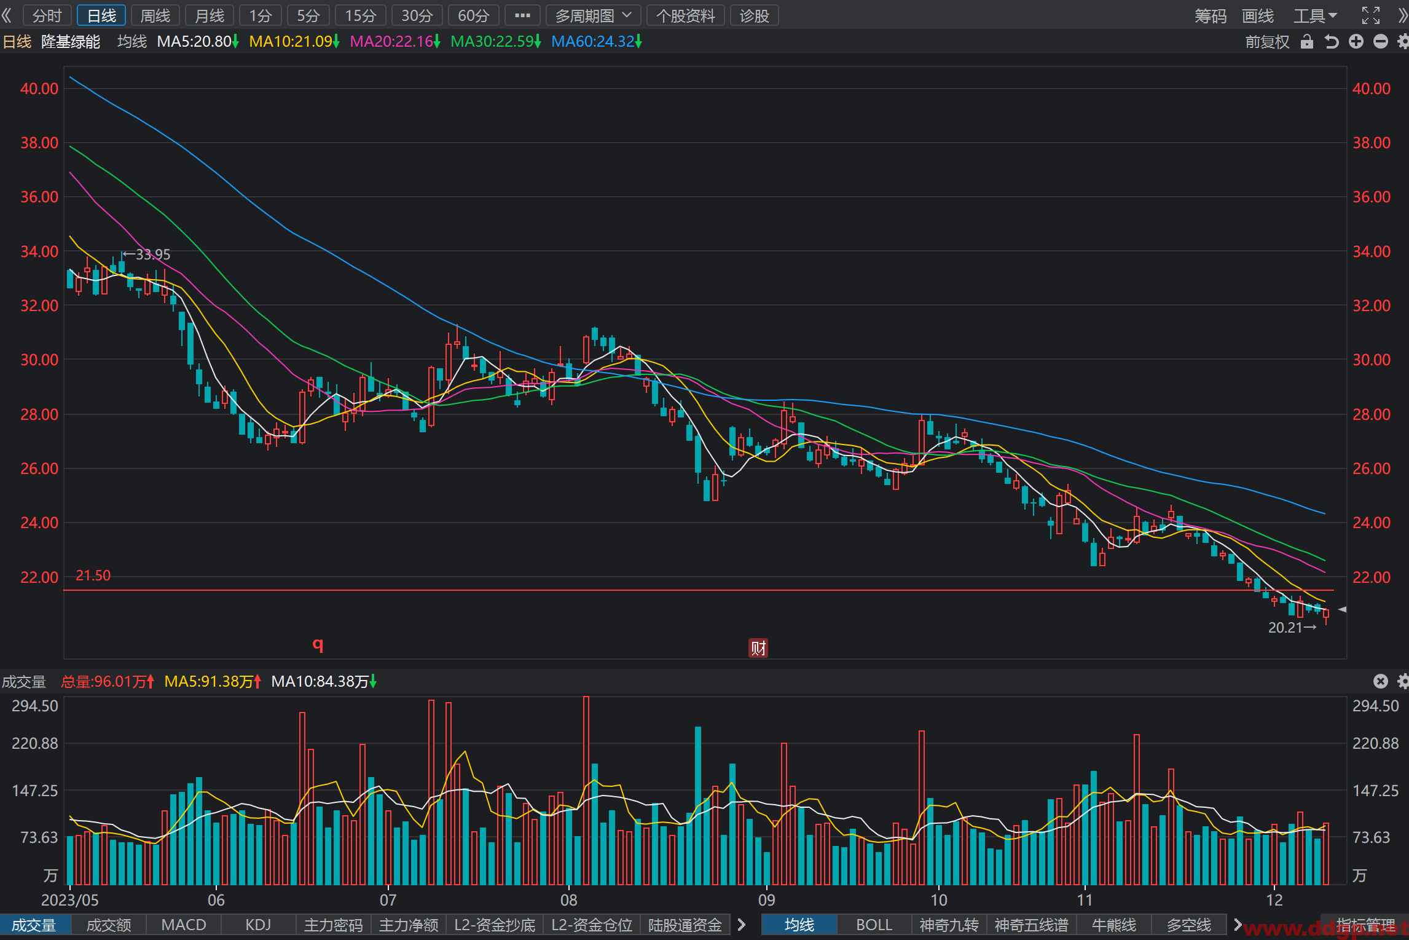Expand more sub-indicators arrow after 陆股通资金
Image resolution: width=1409 pixels, height=940 pixels.
click(x=742, y=925)
